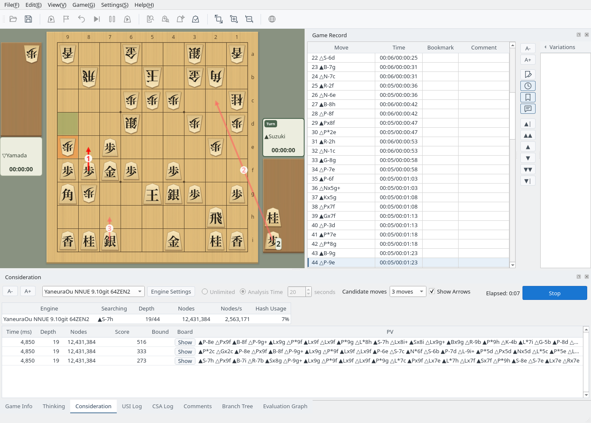Click the save floppy disk icon
591x423 pixels.
[x=28, y=19]
